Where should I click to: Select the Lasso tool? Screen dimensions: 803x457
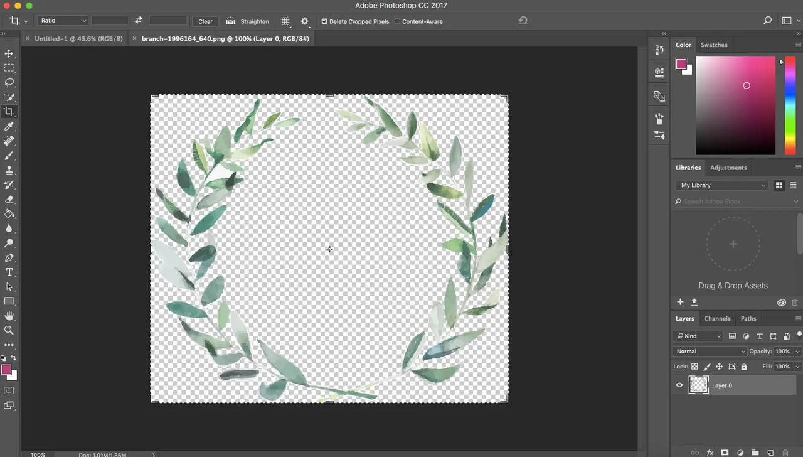tap(9, 82)
